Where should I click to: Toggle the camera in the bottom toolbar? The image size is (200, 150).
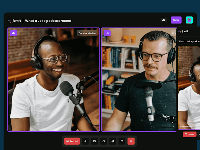[94, 141]
